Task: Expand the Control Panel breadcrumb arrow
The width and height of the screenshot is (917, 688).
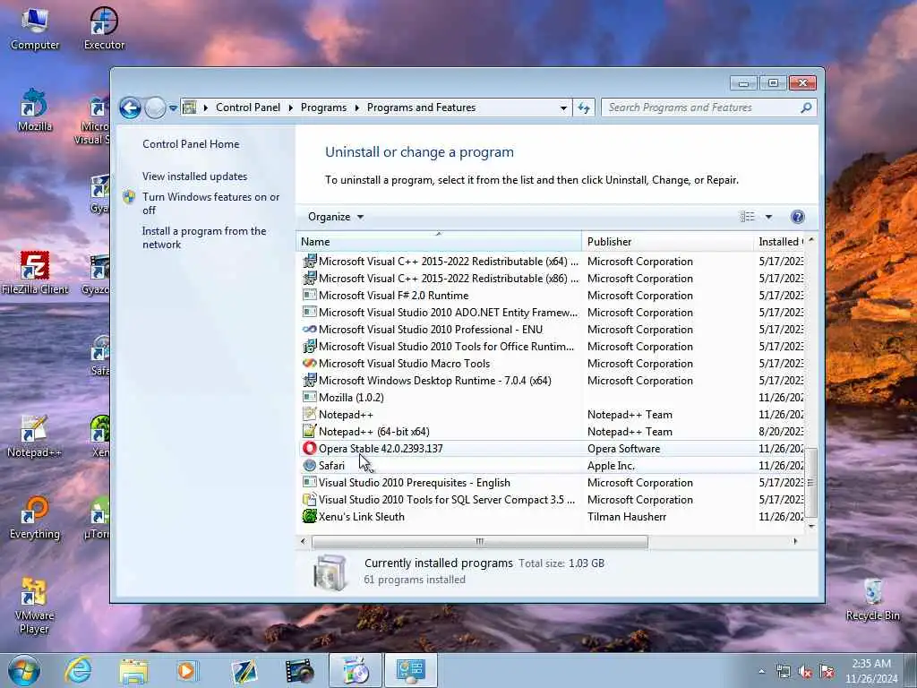Action: pyautogui.click(x=291, y=107)
